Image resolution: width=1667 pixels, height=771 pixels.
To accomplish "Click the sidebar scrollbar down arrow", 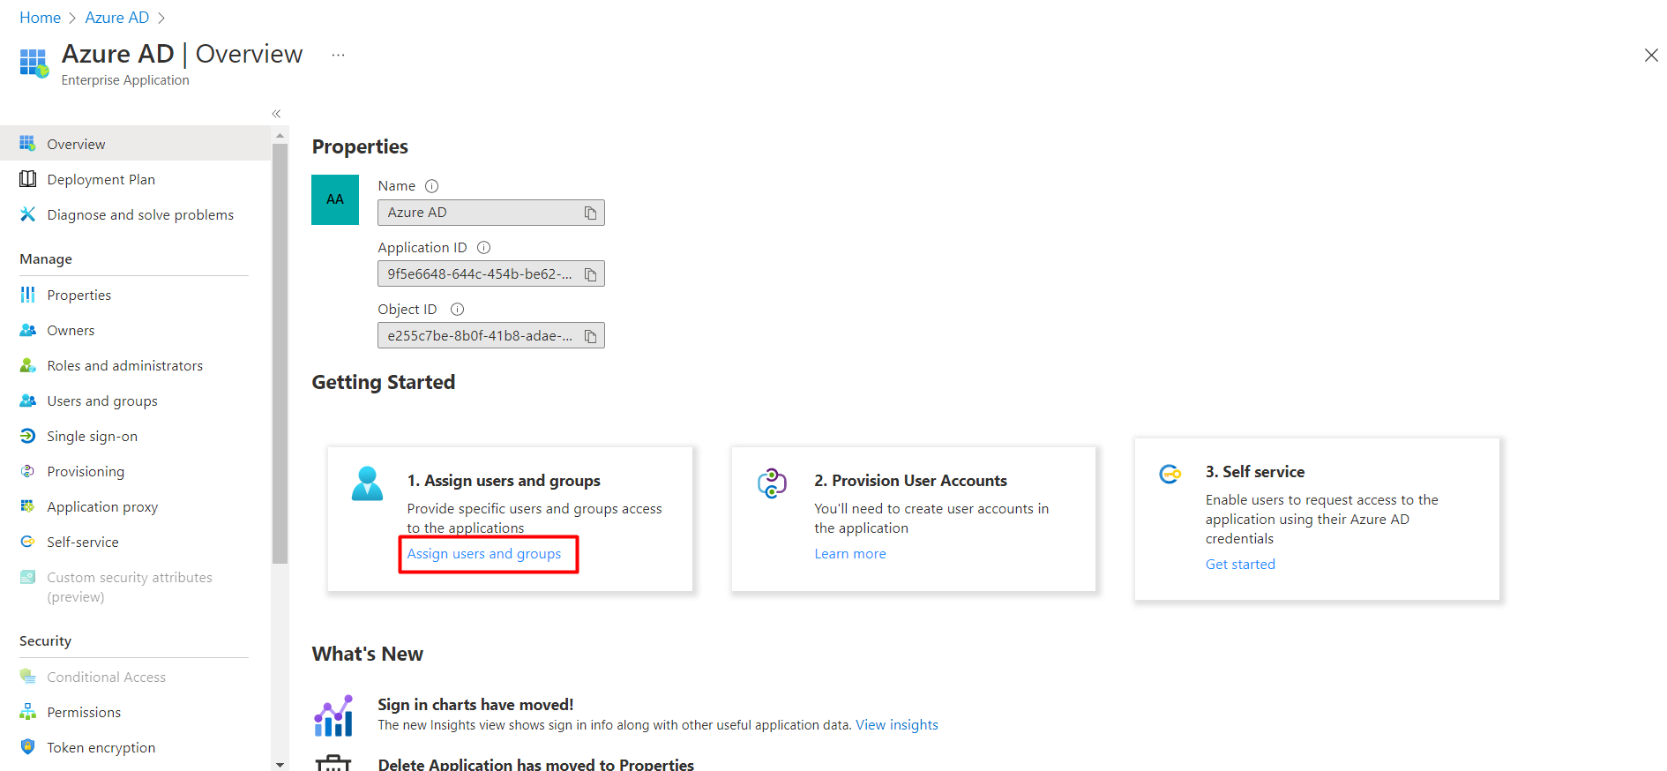I will (280, 765).
